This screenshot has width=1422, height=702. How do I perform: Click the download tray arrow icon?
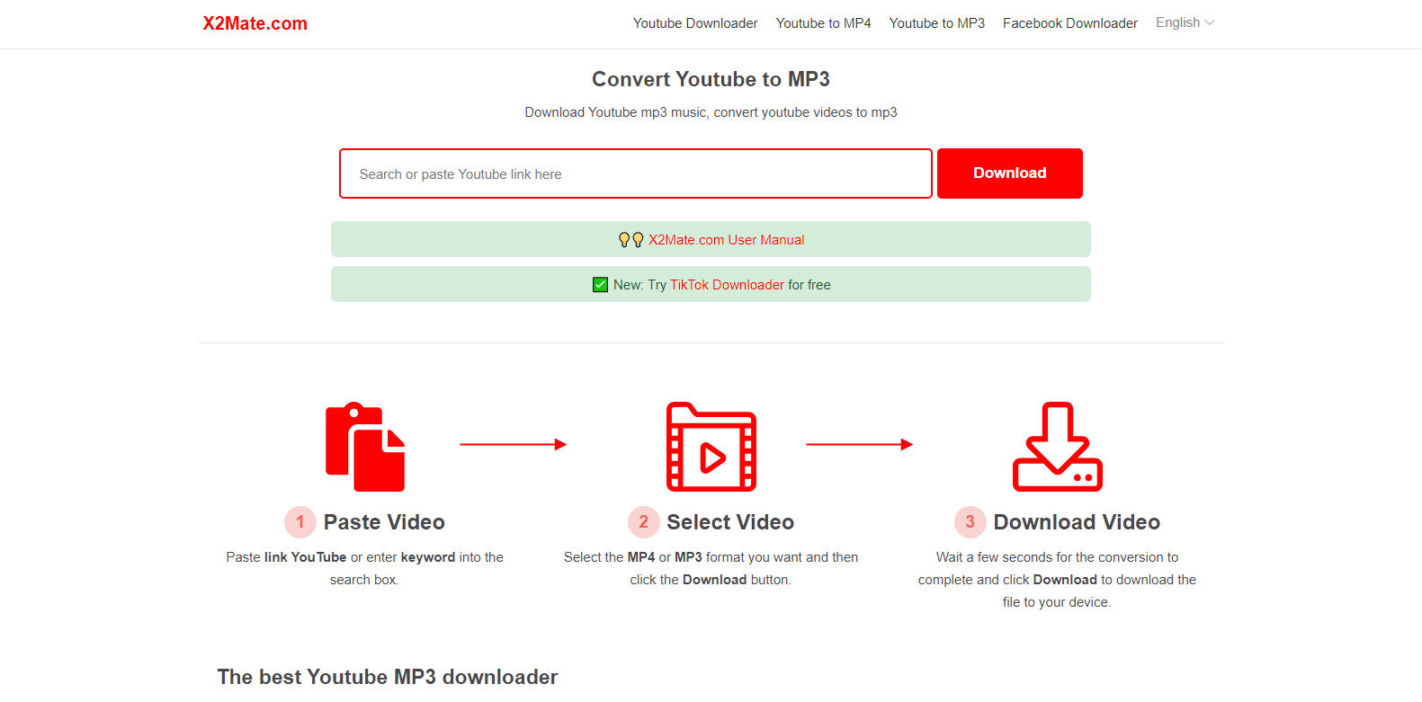1058,447
